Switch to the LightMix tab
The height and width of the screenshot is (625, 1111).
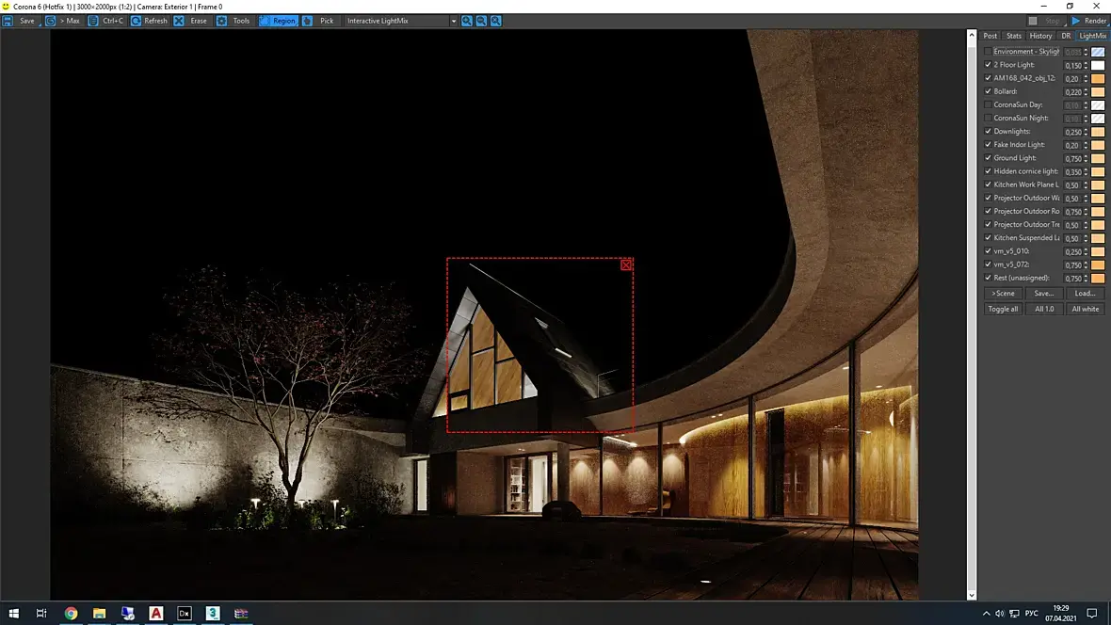[x=1092, y=36]
